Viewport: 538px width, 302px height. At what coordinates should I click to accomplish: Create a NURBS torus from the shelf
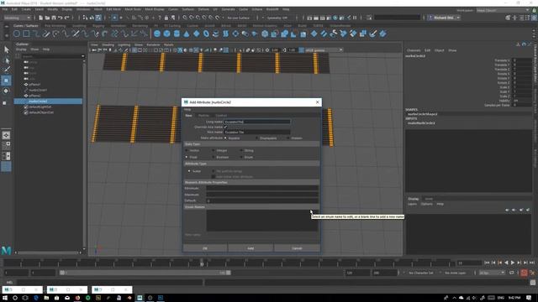pos(206,34)
